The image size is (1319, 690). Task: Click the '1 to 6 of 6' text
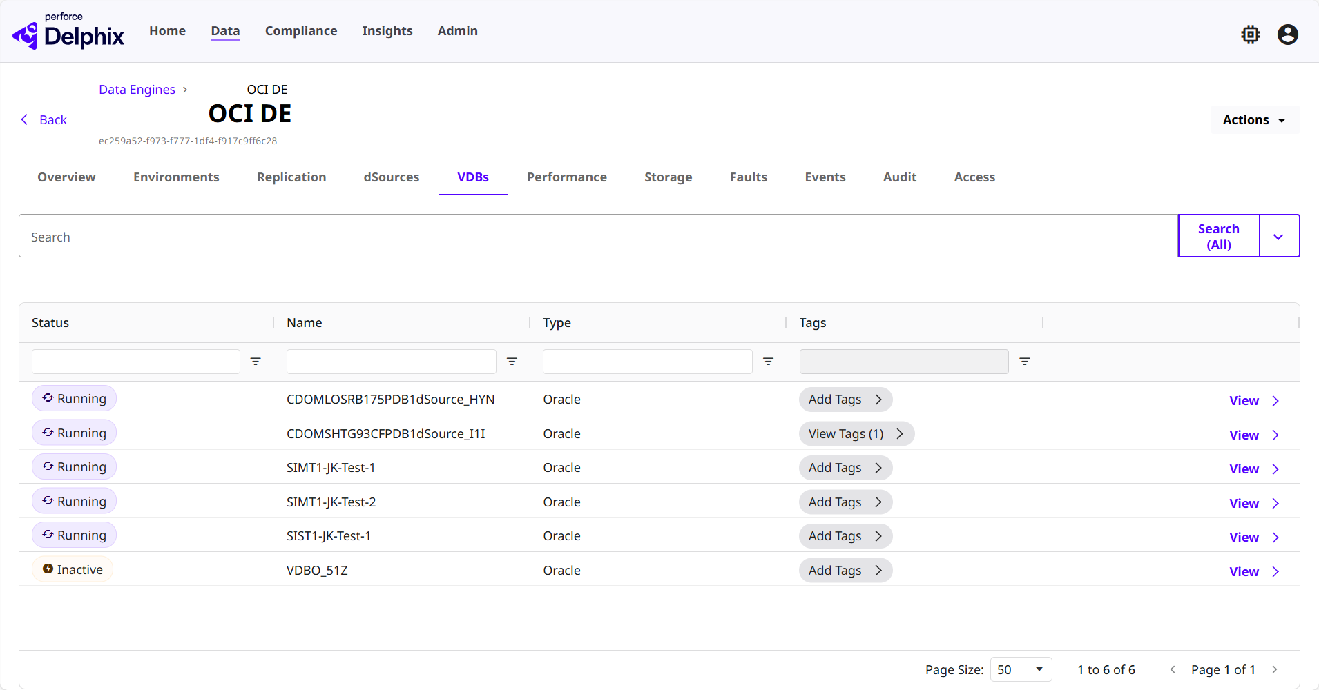point(1106,670)
